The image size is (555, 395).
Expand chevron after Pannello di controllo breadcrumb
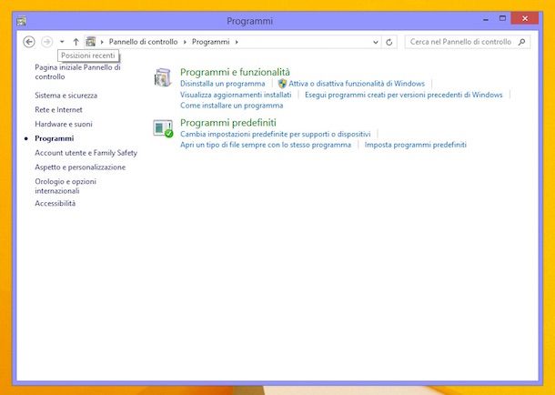(x=185, y=42)
